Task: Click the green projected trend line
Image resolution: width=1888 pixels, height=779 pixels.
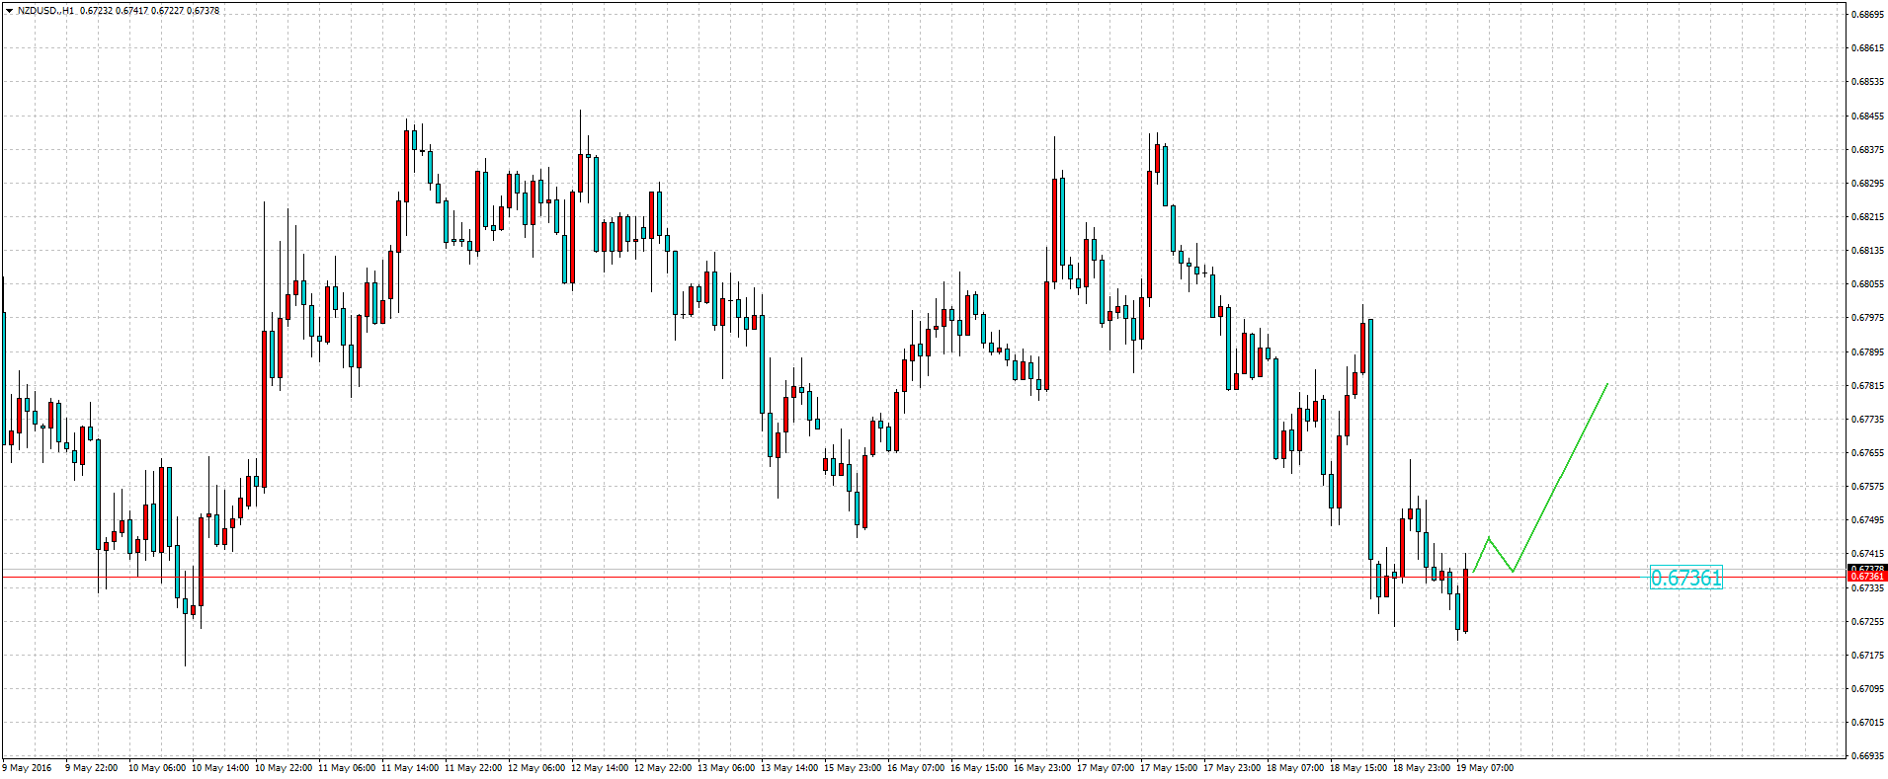Action: click(x=1561, y=476)
